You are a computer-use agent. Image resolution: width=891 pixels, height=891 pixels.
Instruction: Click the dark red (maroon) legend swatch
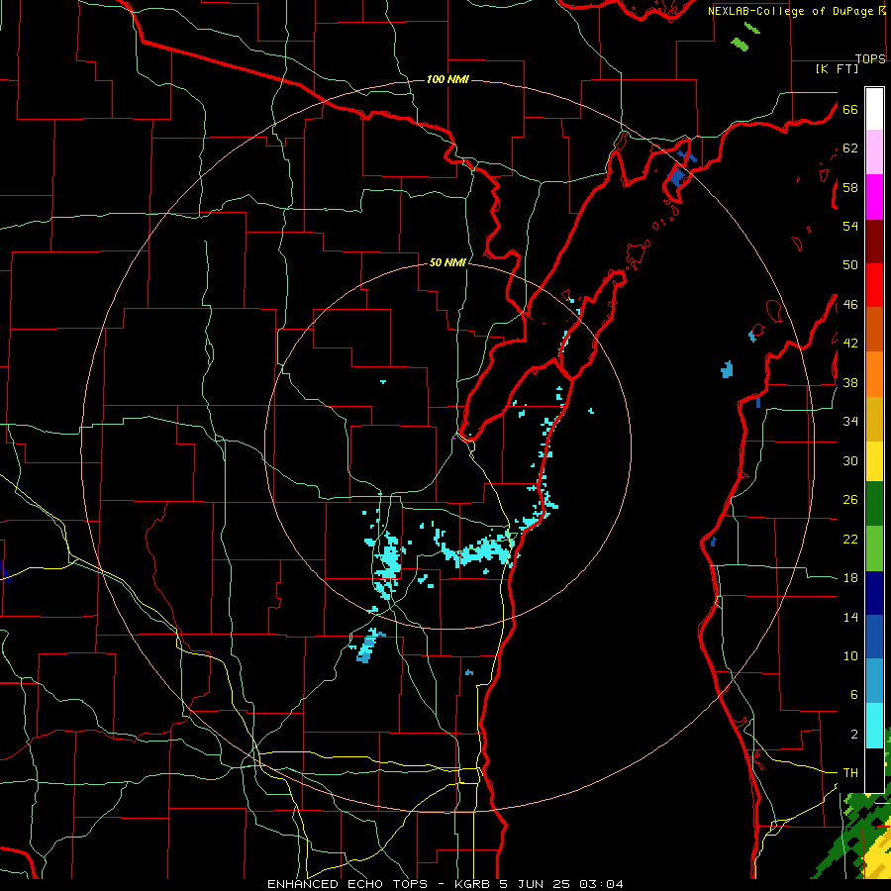[874, 241]
